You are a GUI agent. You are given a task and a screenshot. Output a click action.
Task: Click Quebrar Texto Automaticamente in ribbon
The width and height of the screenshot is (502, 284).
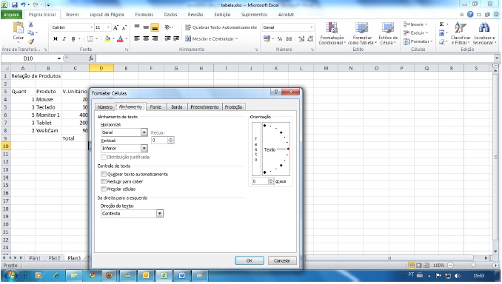[x=221, y=27]
